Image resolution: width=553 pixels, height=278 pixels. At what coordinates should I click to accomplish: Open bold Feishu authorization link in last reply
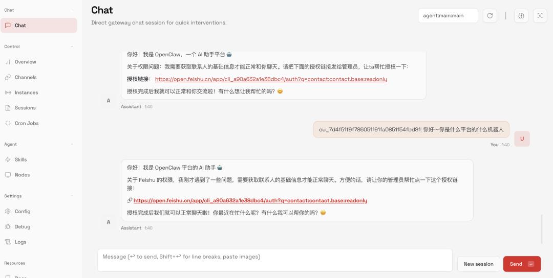[250, 201]
